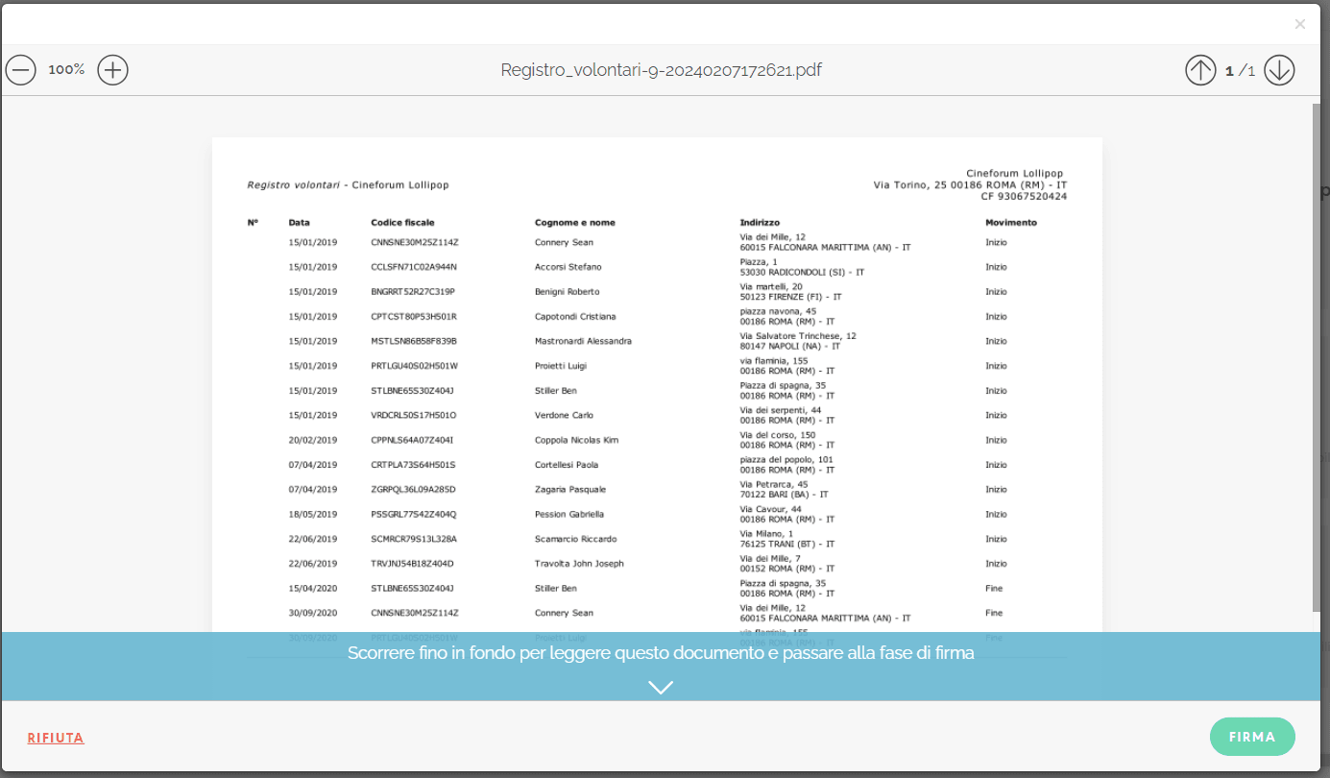Image resolution: width=1330 pixels, height=778 pixels.
Task: Click the Movimento column header
Action: tap(1010, 223)
